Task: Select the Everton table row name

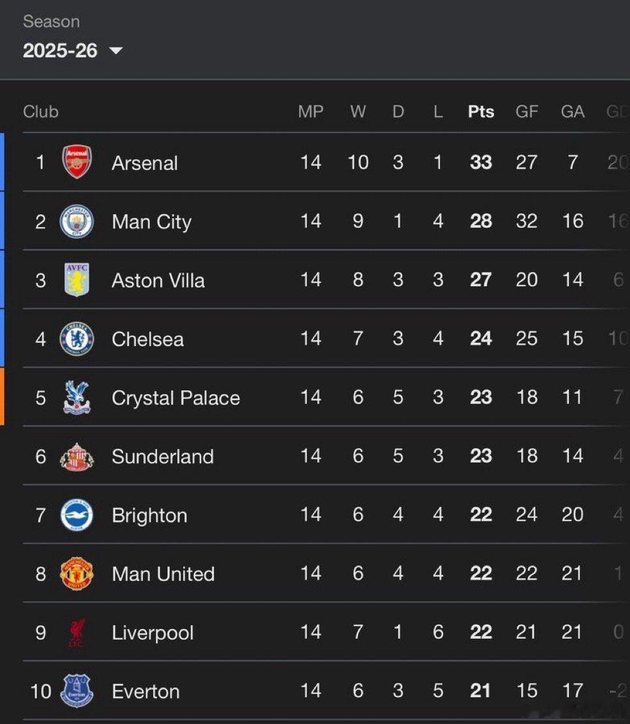Action: click(x=146, y=691)
